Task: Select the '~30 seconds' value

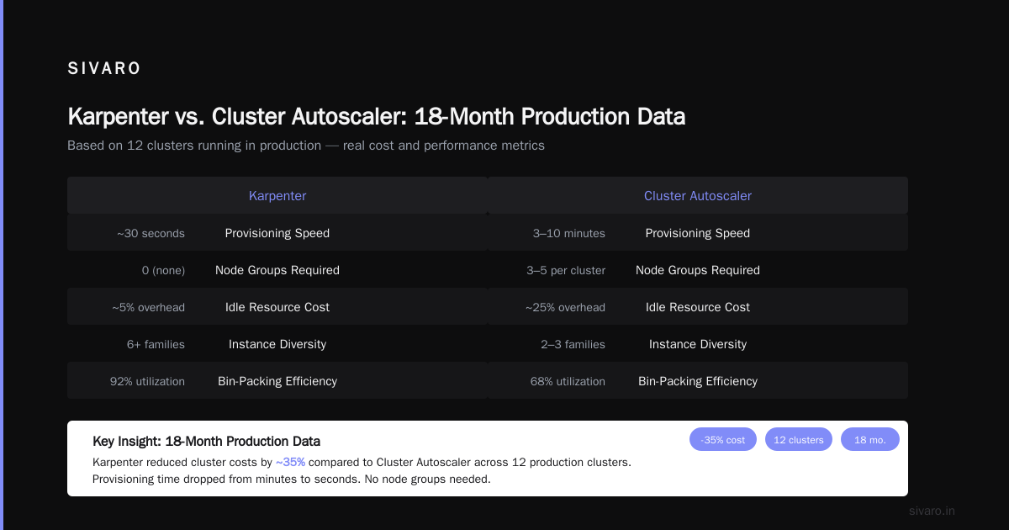Action: (x=151, y=233)
